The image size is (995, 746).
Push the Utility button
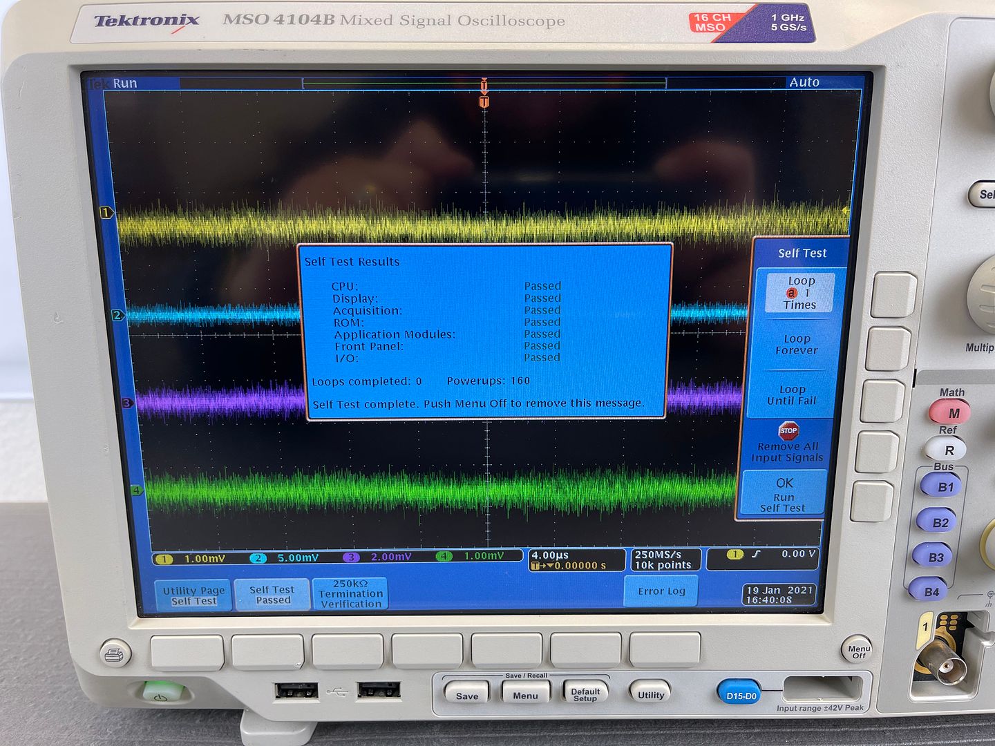pos(650,694)
